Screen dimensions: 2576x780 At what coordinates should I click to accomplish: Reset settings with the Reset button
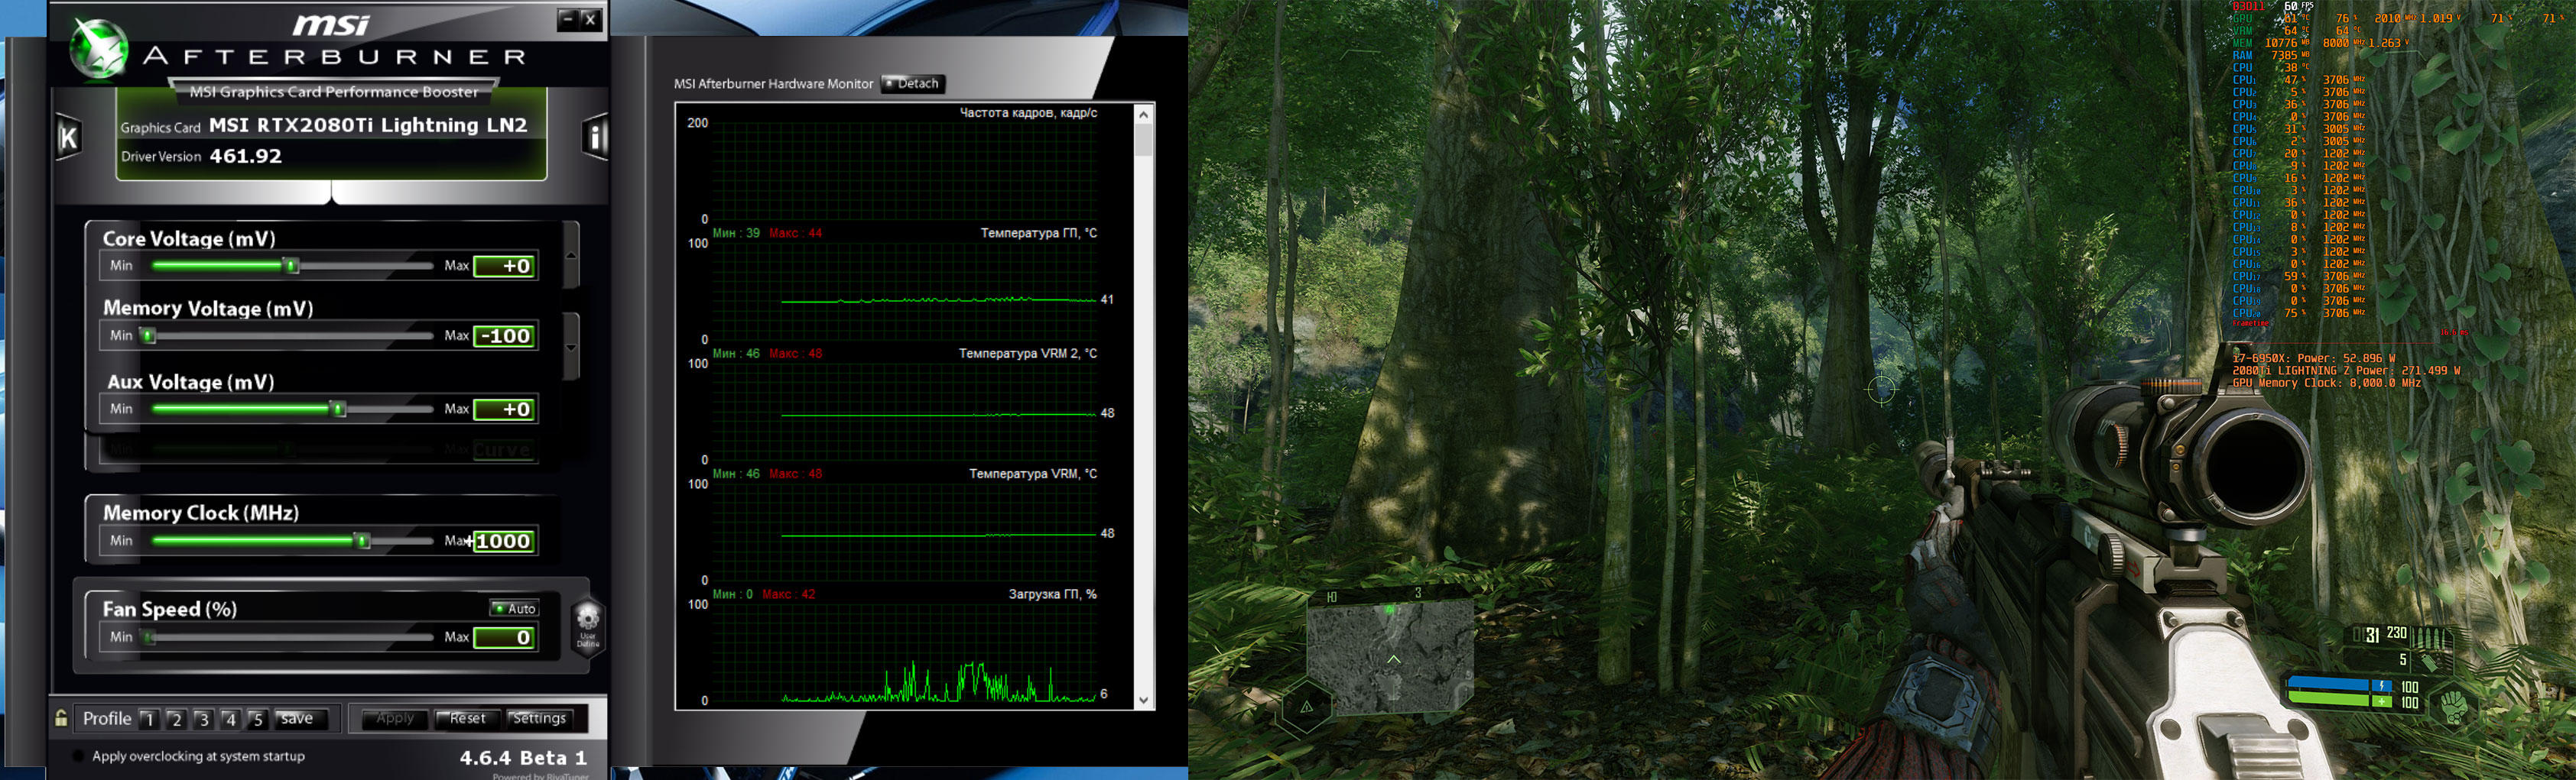(x=467, y=719)
